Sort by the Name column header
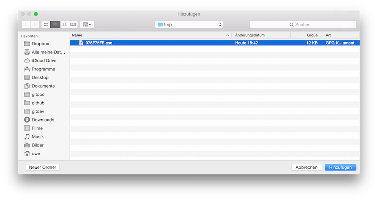Screen dimensions: 378x200 (x=151, y=35)
